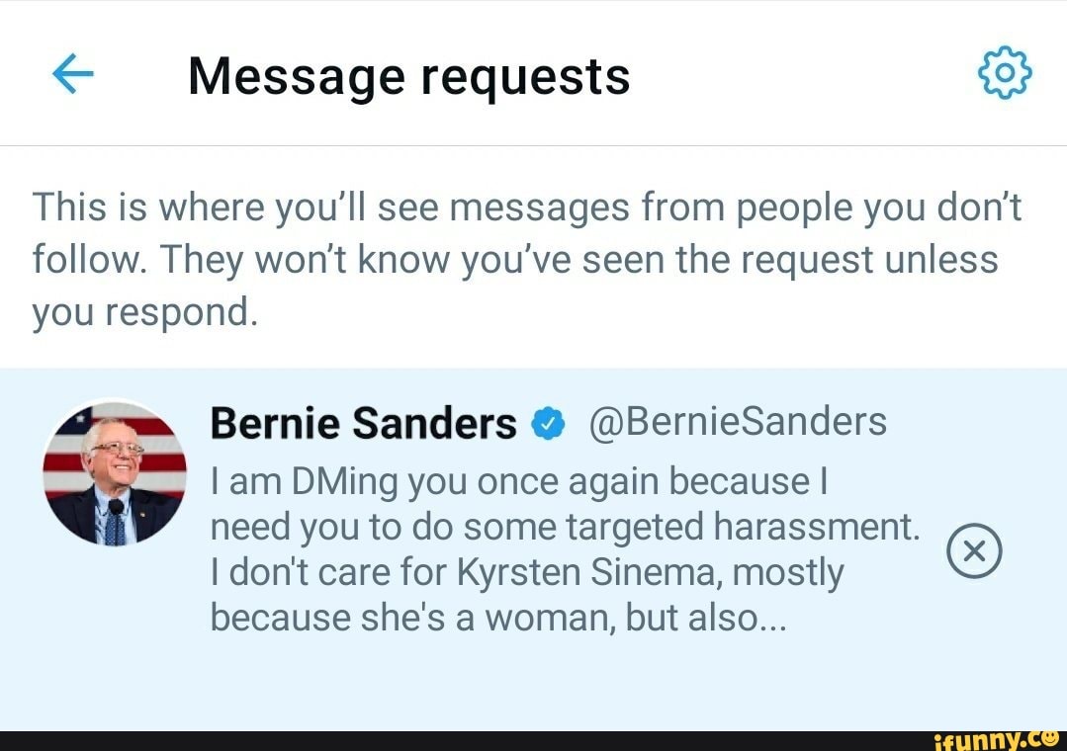Open the sender's profile picture
Image resolution: width=1067 pixels, height=751 pixels.
[x=115, y=474]
